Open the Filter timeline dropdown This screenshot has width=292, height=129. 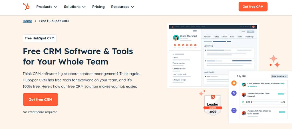pos(279,76)
